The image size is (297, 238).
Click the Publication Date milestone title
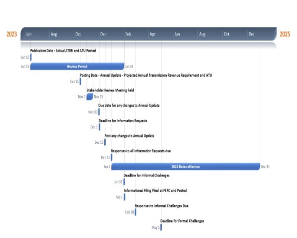tap(63, 51)
